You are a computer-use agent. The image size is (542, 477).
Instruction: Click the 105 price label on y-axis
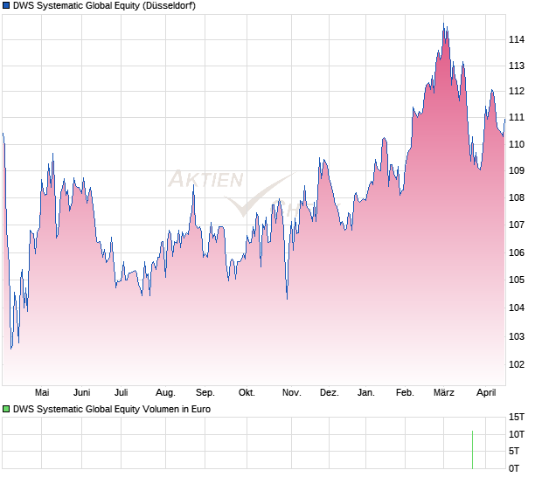[x=517, y=280]
